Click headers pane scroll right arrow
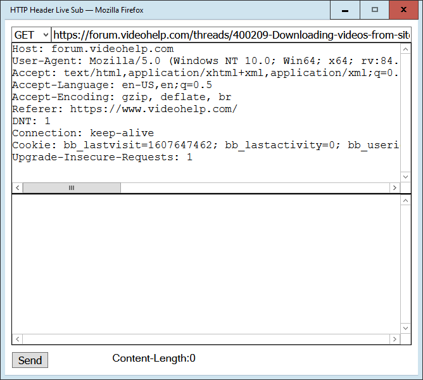Screen dimensions: 423x380 click(395, 187)
